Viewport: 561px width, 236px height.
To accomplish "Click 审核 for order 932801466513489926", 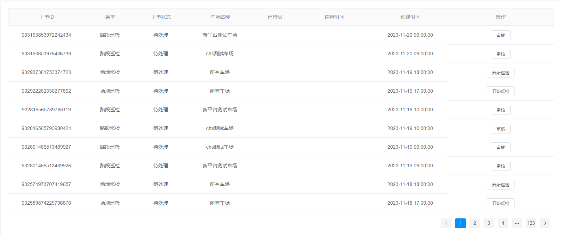I will pos(500,166).
